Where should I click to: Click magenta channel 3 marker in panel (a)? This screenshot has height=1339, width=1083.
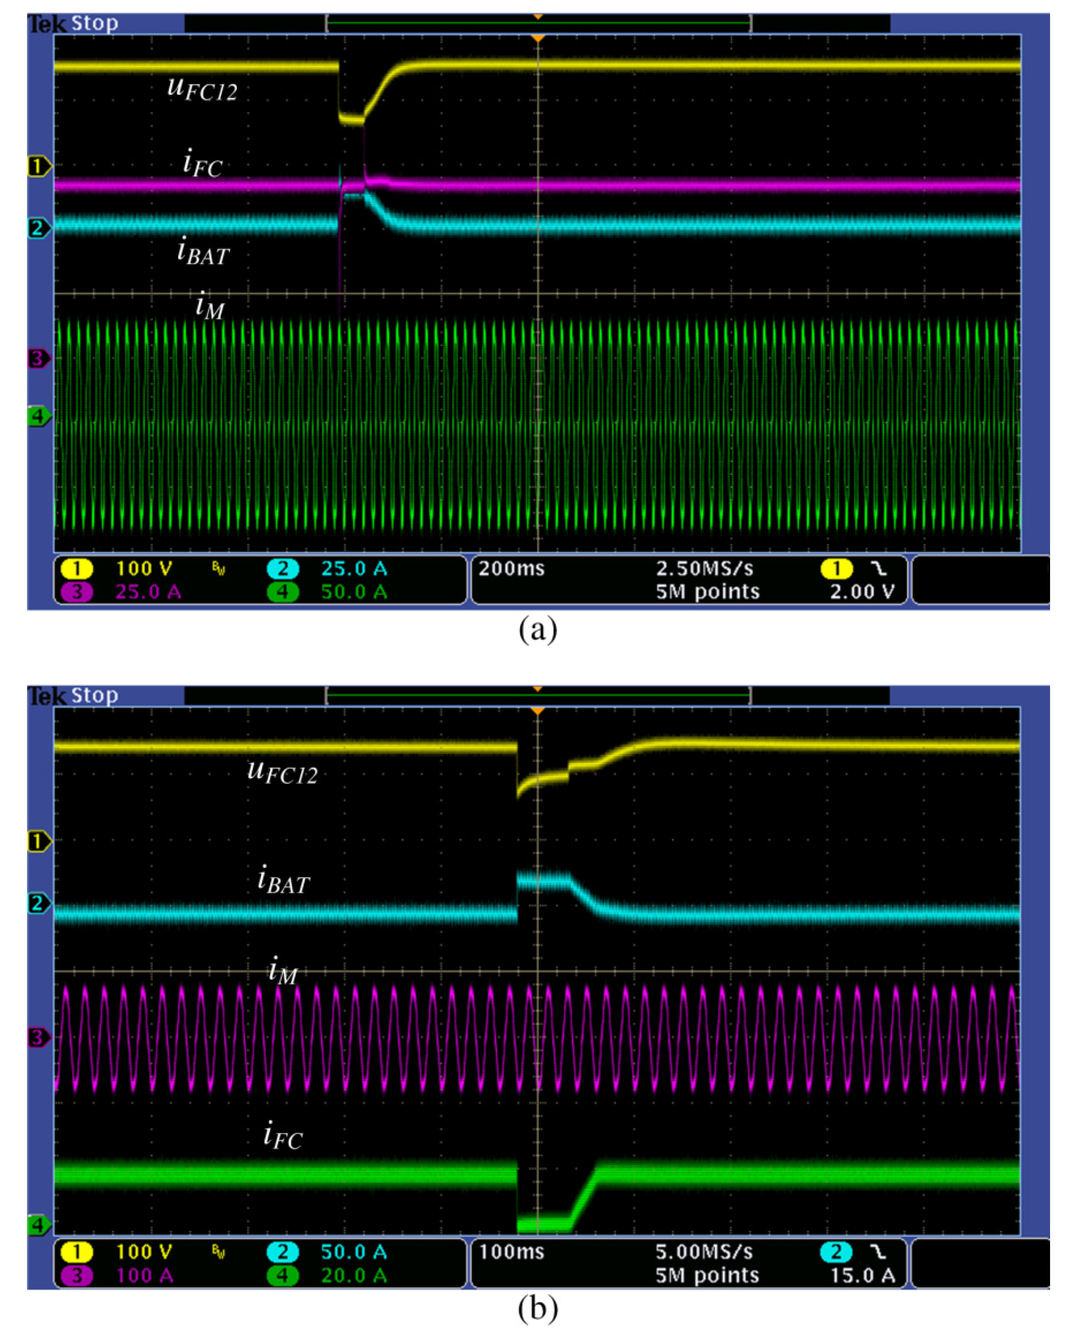coord(39,358)
